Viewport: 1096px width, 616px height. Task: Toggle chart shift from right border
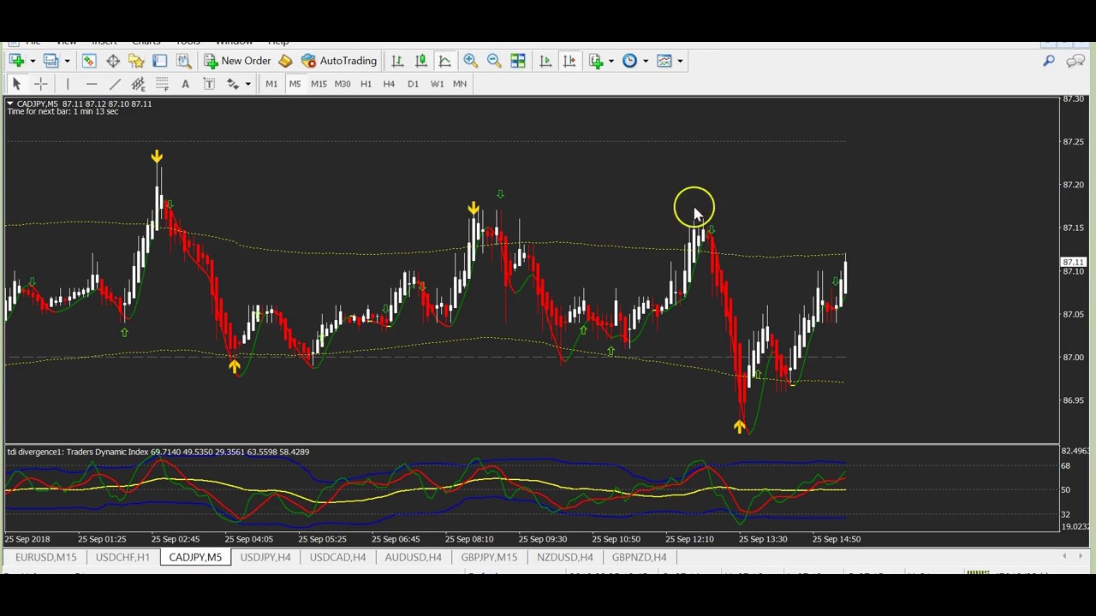point(569,61)
